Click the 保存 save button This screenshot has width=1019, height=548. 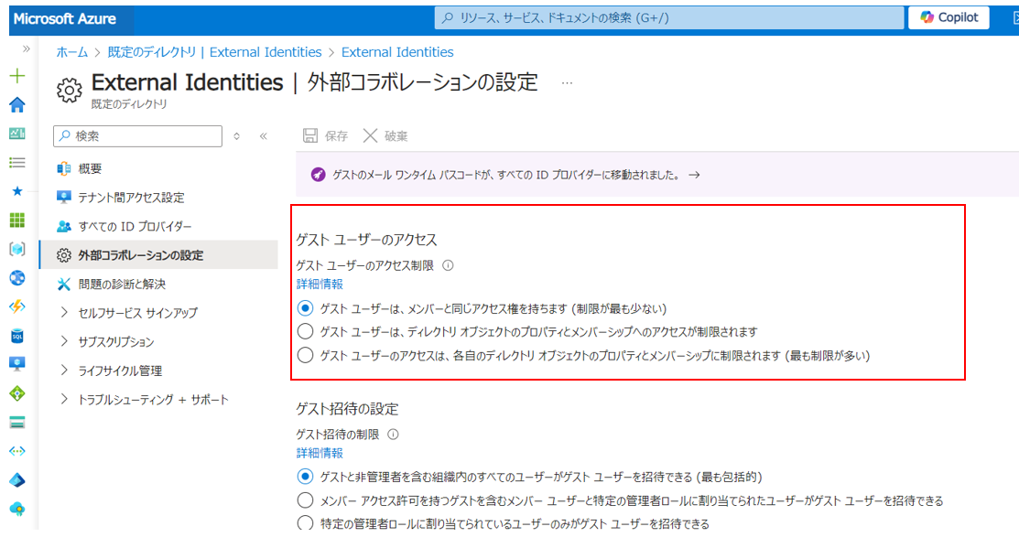pos(322,134)
